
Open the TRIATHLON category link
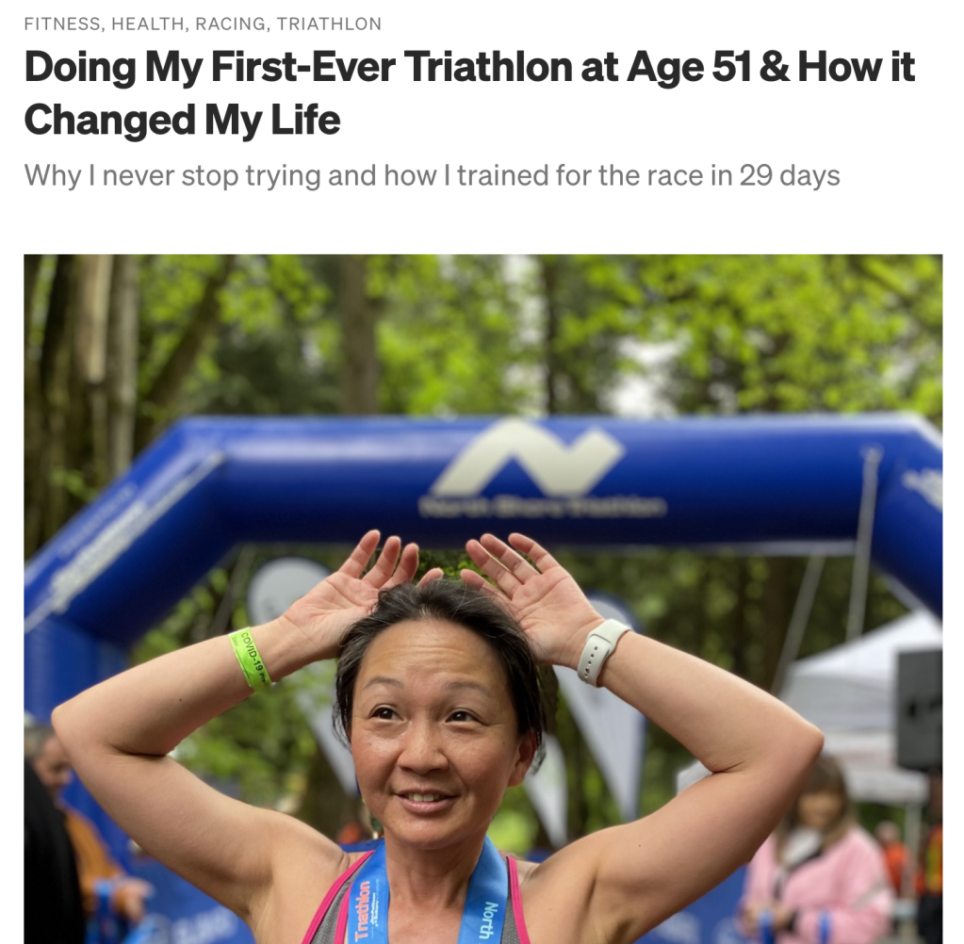[x=329, y=24]
